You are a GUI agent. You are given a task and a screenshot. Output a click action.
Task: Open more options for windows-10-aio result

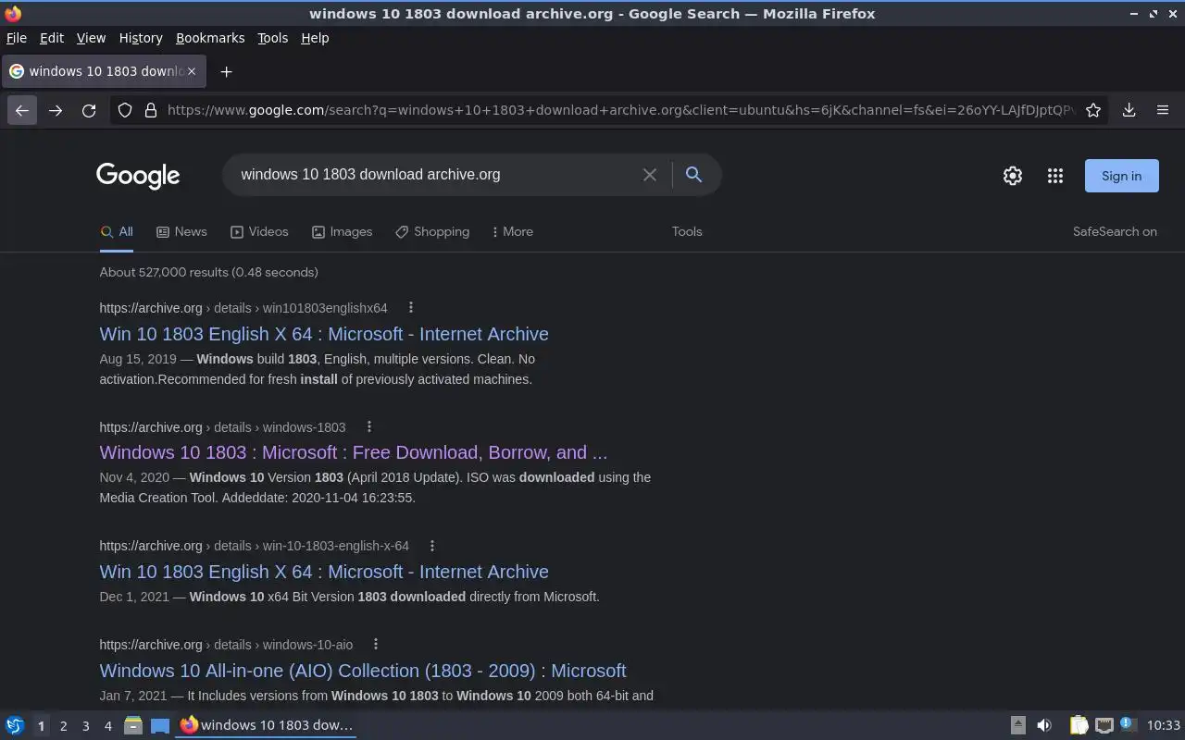(376, 644)
